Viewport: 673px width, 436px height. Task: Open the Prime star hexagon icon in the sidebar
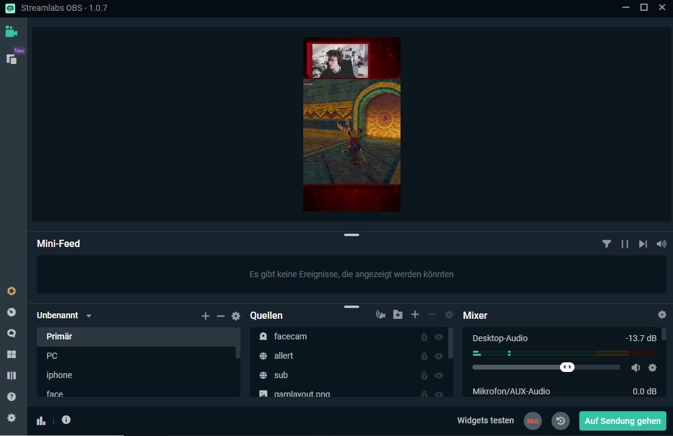(x=11, y=291)
